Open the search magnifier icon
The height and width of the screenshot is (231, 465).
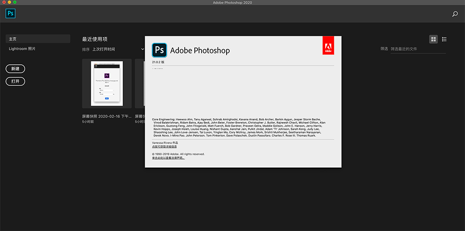(455, 14)
